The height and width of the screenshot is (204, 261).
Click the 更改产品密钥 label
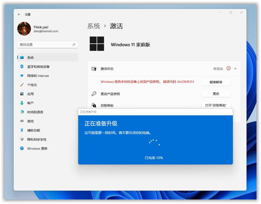click(110, 94)
